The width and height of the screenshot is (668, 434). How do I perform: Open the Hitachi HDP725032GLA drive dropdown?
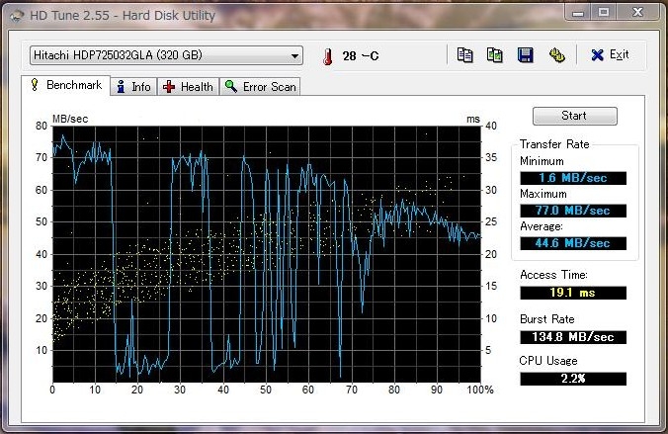[165, 55]
